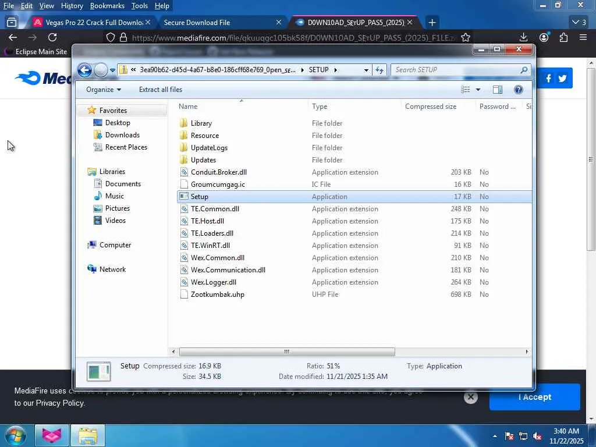This screenshot has width=596, height=447.
Task: Refresh the SETUP folder view
Action: pos(379,70)
